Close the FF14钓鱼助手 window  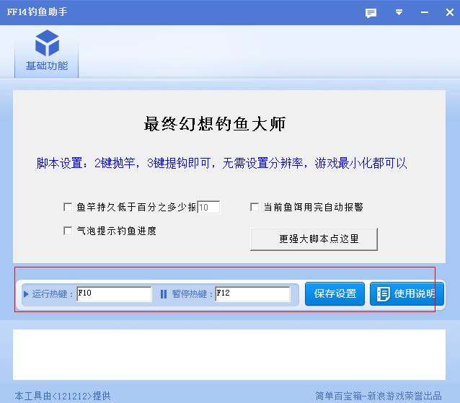pos(449,12)
